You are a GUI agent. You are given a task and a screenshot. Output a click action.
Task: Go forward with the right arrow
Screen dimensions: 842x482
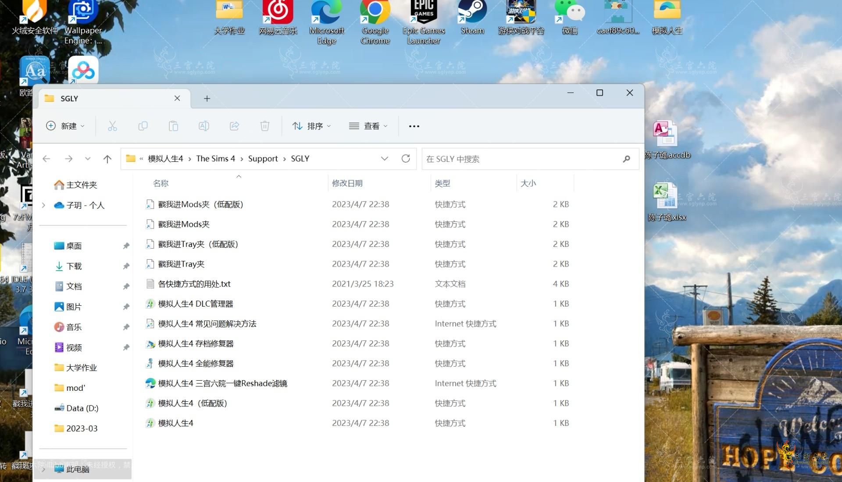pyautogui.click(x=68, y=159)
